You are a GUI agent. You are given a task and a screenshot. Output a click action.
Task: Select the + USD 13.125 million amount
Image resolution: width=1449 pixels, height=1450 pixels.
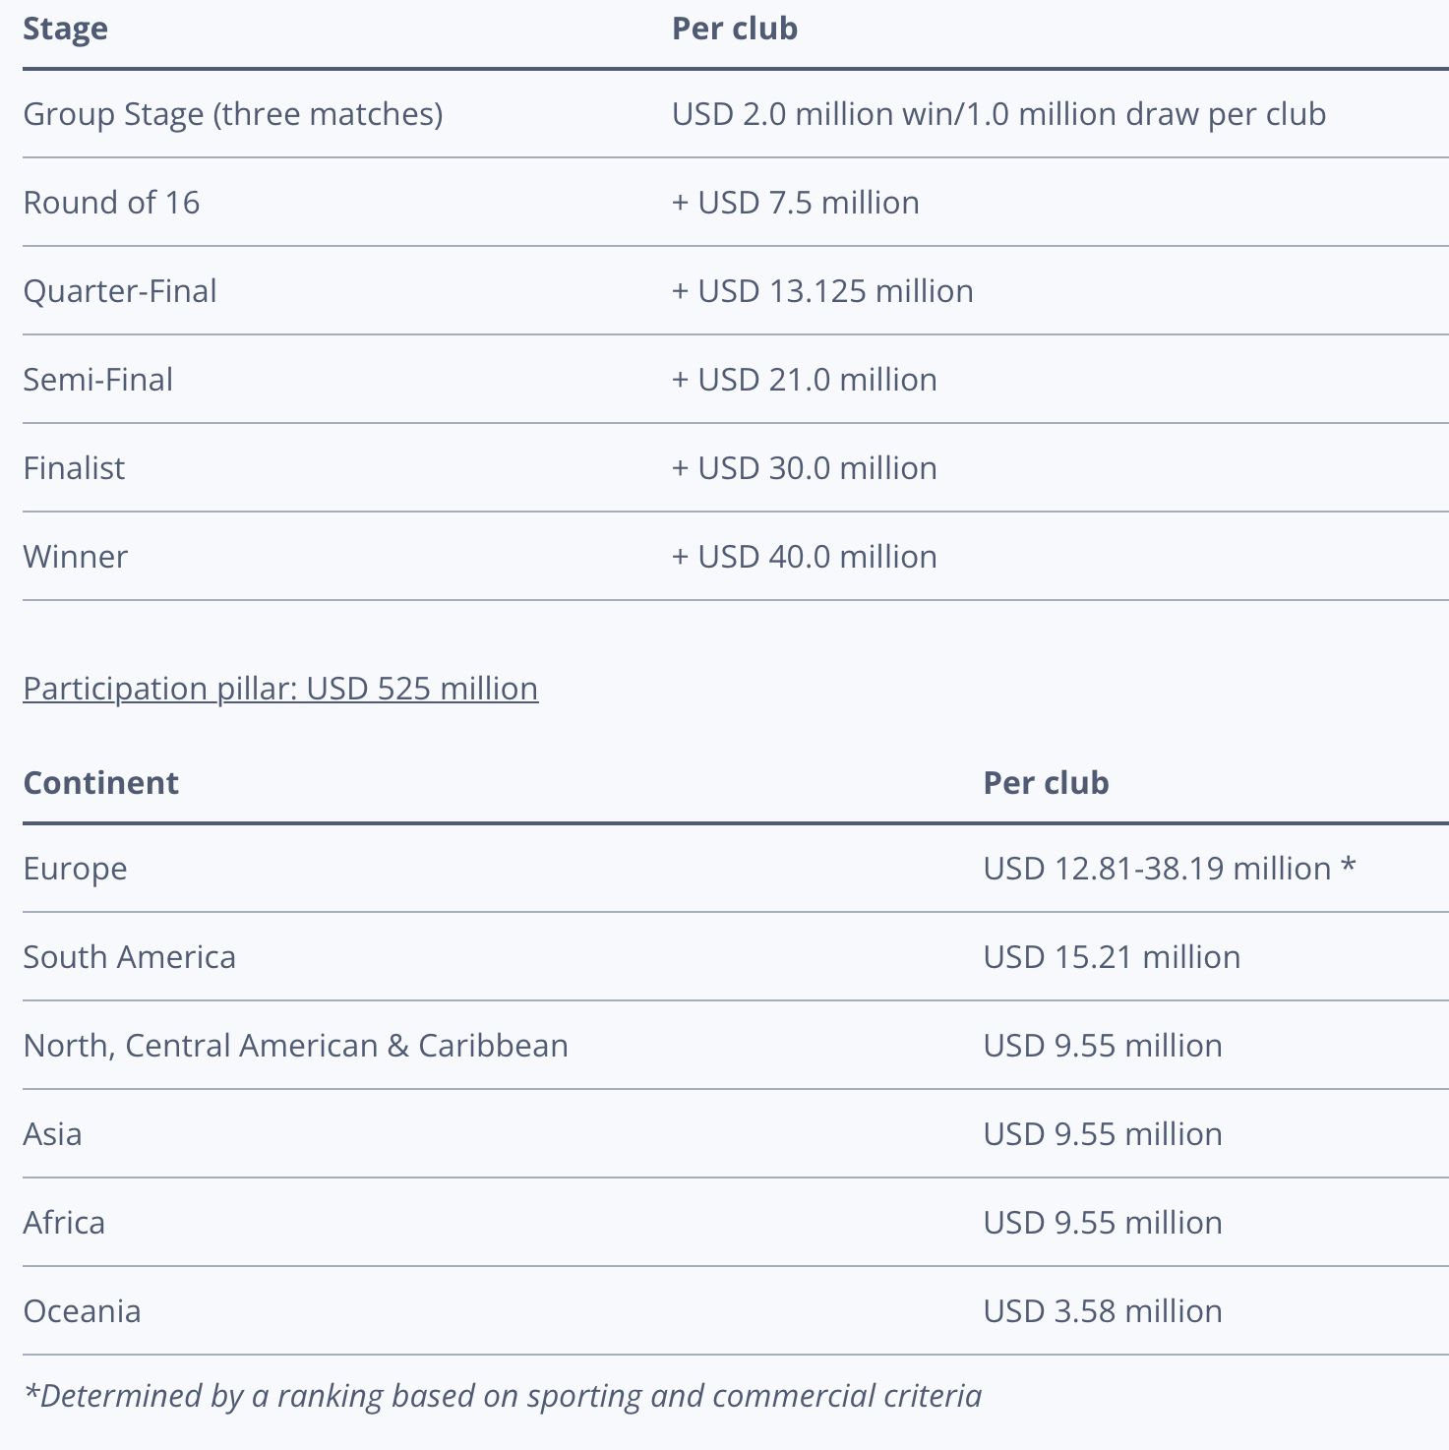[x=822, y=291]
